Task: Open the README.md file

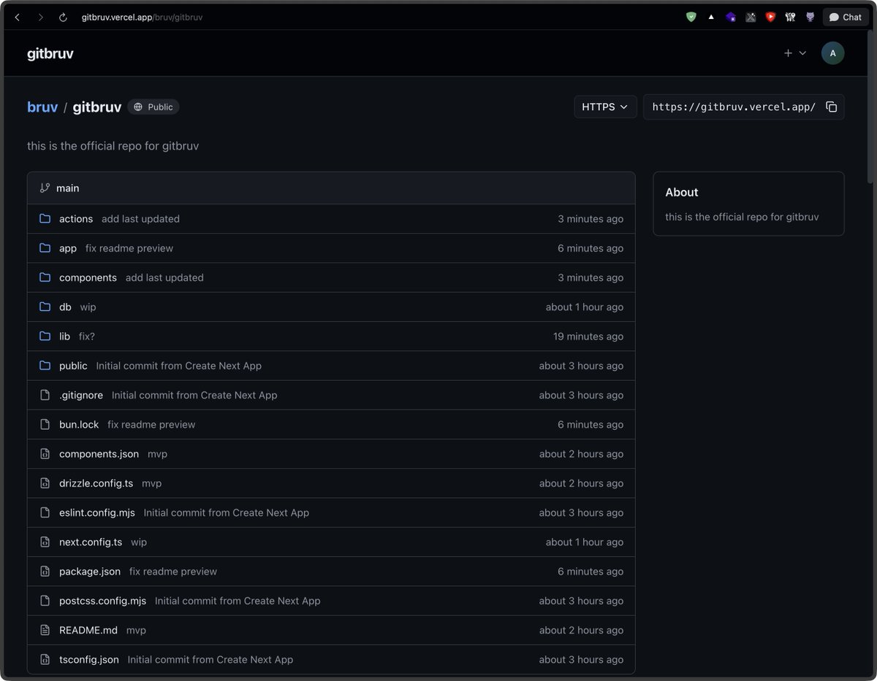Action: (x=88, y=630)
